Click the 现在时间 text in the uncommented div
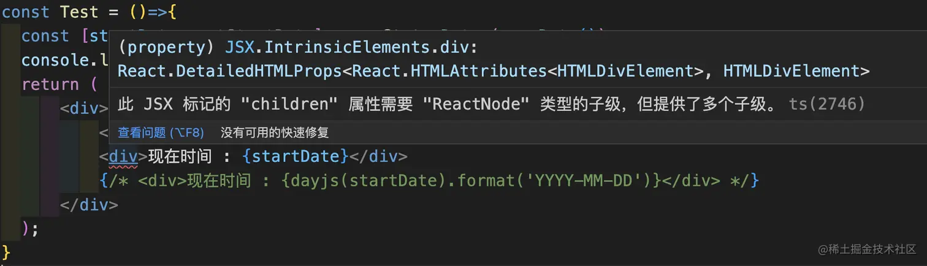Screen dimensions: 927x266 point(180,156)
